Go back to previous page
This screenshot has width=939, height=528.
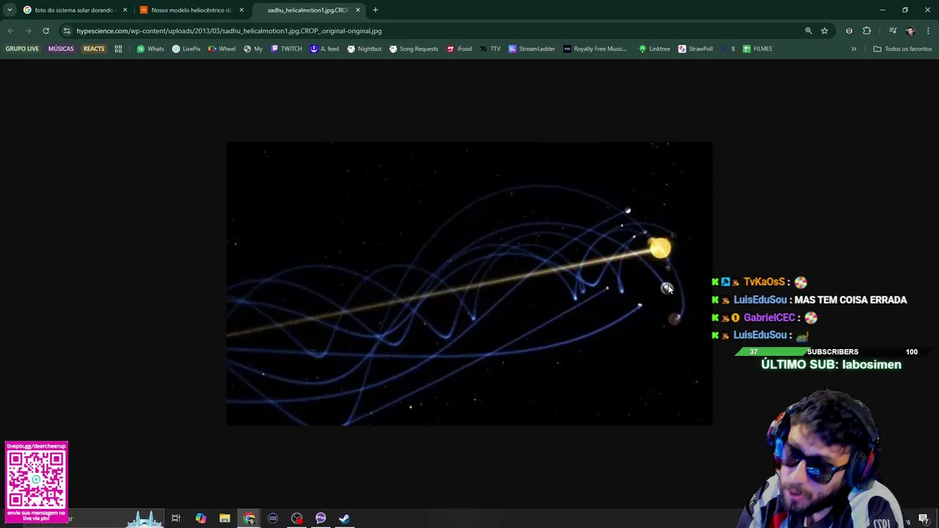point(11,31)
